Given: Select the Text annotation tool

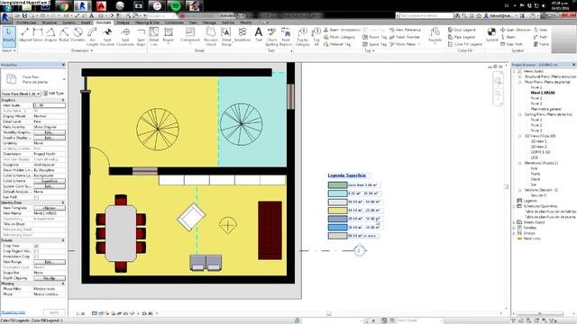Looking at the screenshot, I should pos(259,34).
